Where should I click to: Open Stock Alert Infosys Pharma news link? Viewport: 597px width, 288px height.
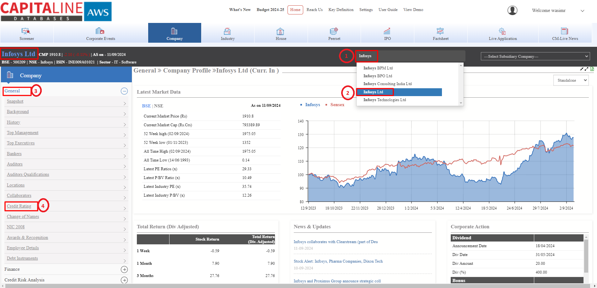click(x=338, y=261)
